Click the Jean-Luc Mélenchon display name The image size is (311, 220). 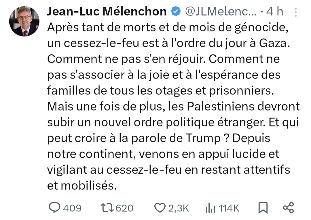[x=106, y=12]
